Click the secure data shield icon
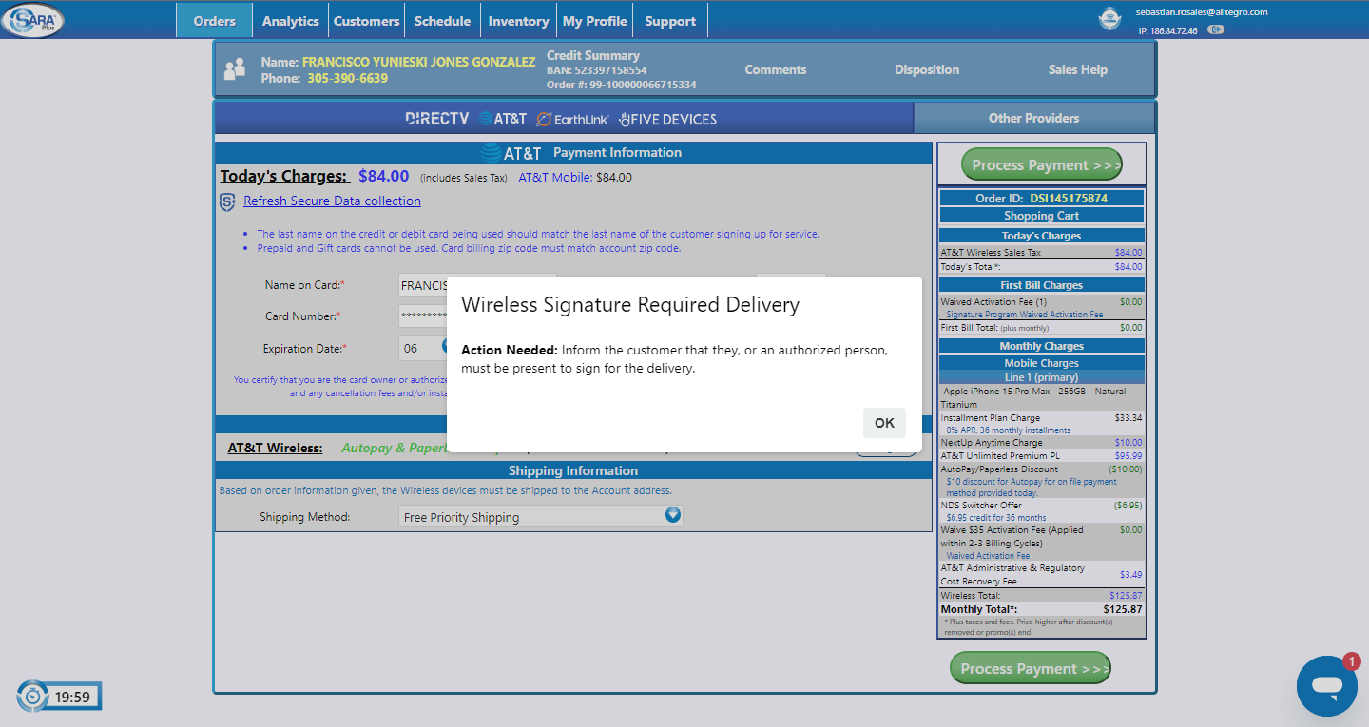 click(225, 200)
